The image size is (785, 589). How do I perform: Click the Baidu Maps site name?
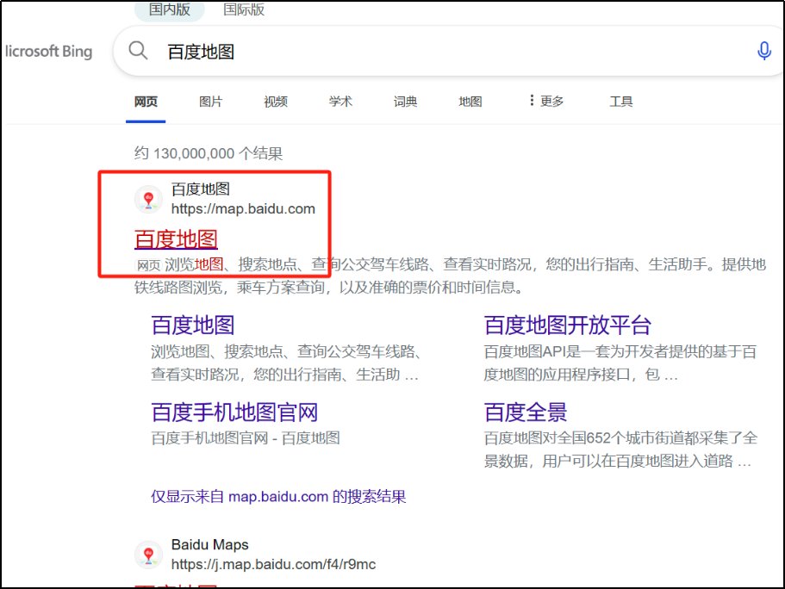[x=209, y=544]
